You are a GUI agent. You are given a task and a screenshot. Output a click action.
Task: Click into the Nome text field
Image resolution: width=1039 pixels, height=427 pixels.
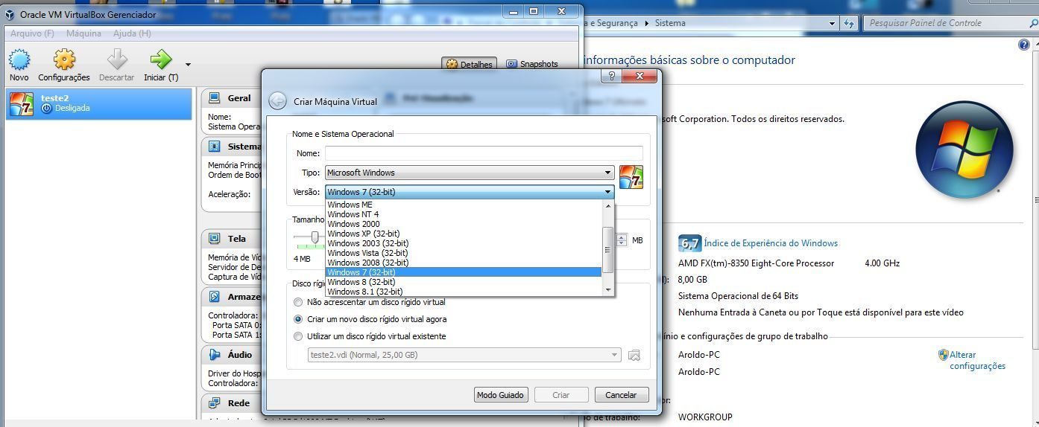click(484, 153)
